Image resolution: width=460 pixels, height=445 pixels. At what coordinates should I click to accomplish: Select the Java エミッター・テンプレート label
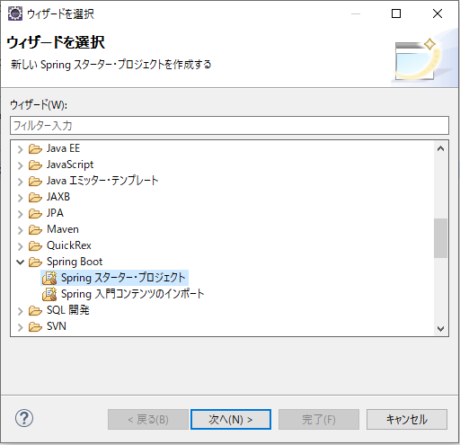[102, 181]
